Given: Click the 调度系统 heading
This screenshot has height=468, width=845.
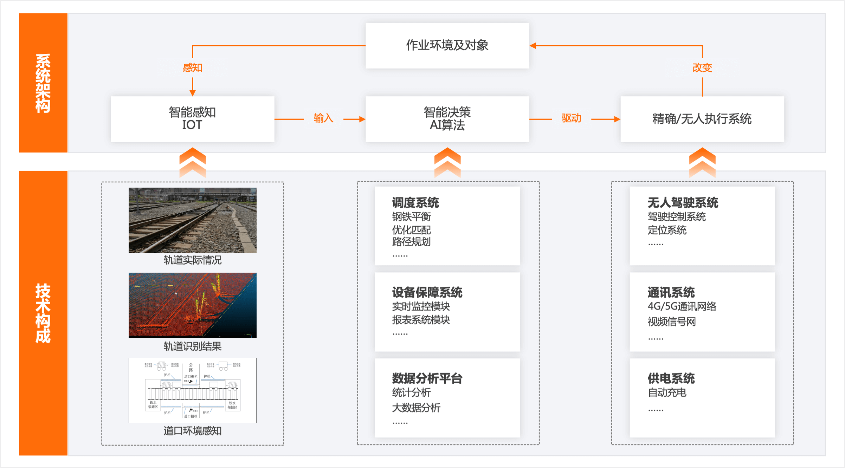Looking at the screenshot, I should tap(415, 203).
